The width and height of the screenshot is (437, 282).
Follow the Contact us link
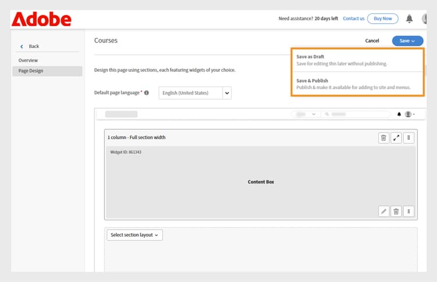click(354, 19)
